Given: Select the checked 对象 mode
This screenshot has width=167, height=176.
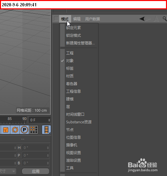Looking at the screenshot, I should tap(70, 61).
